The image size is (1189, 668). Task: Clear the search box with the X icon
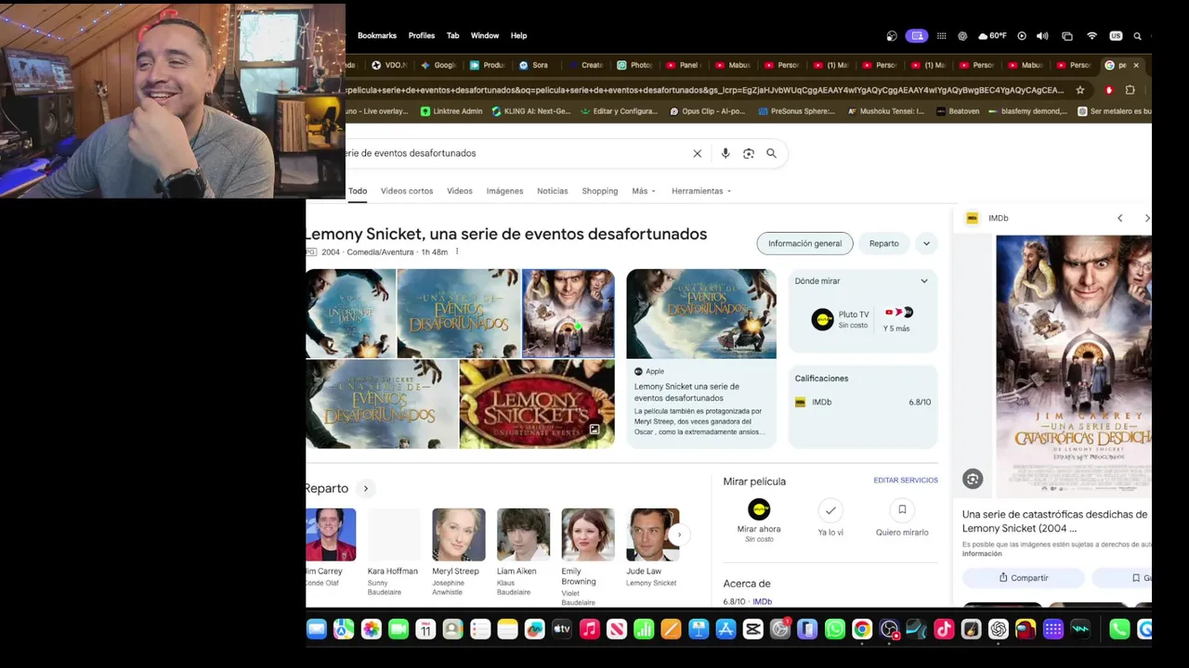[698, 154]
